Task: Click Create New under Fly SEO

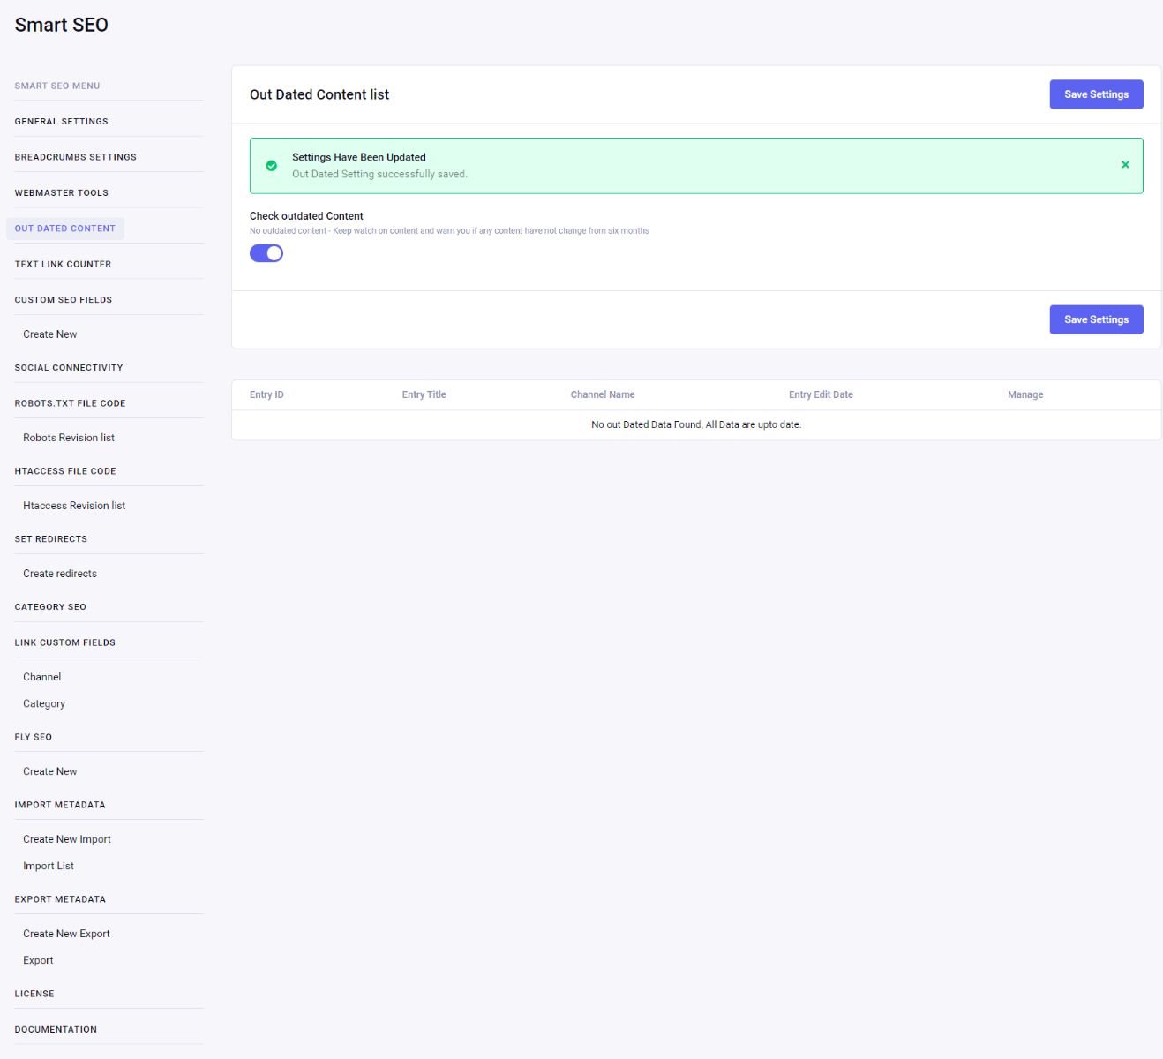Action: (x=50, y=771)
